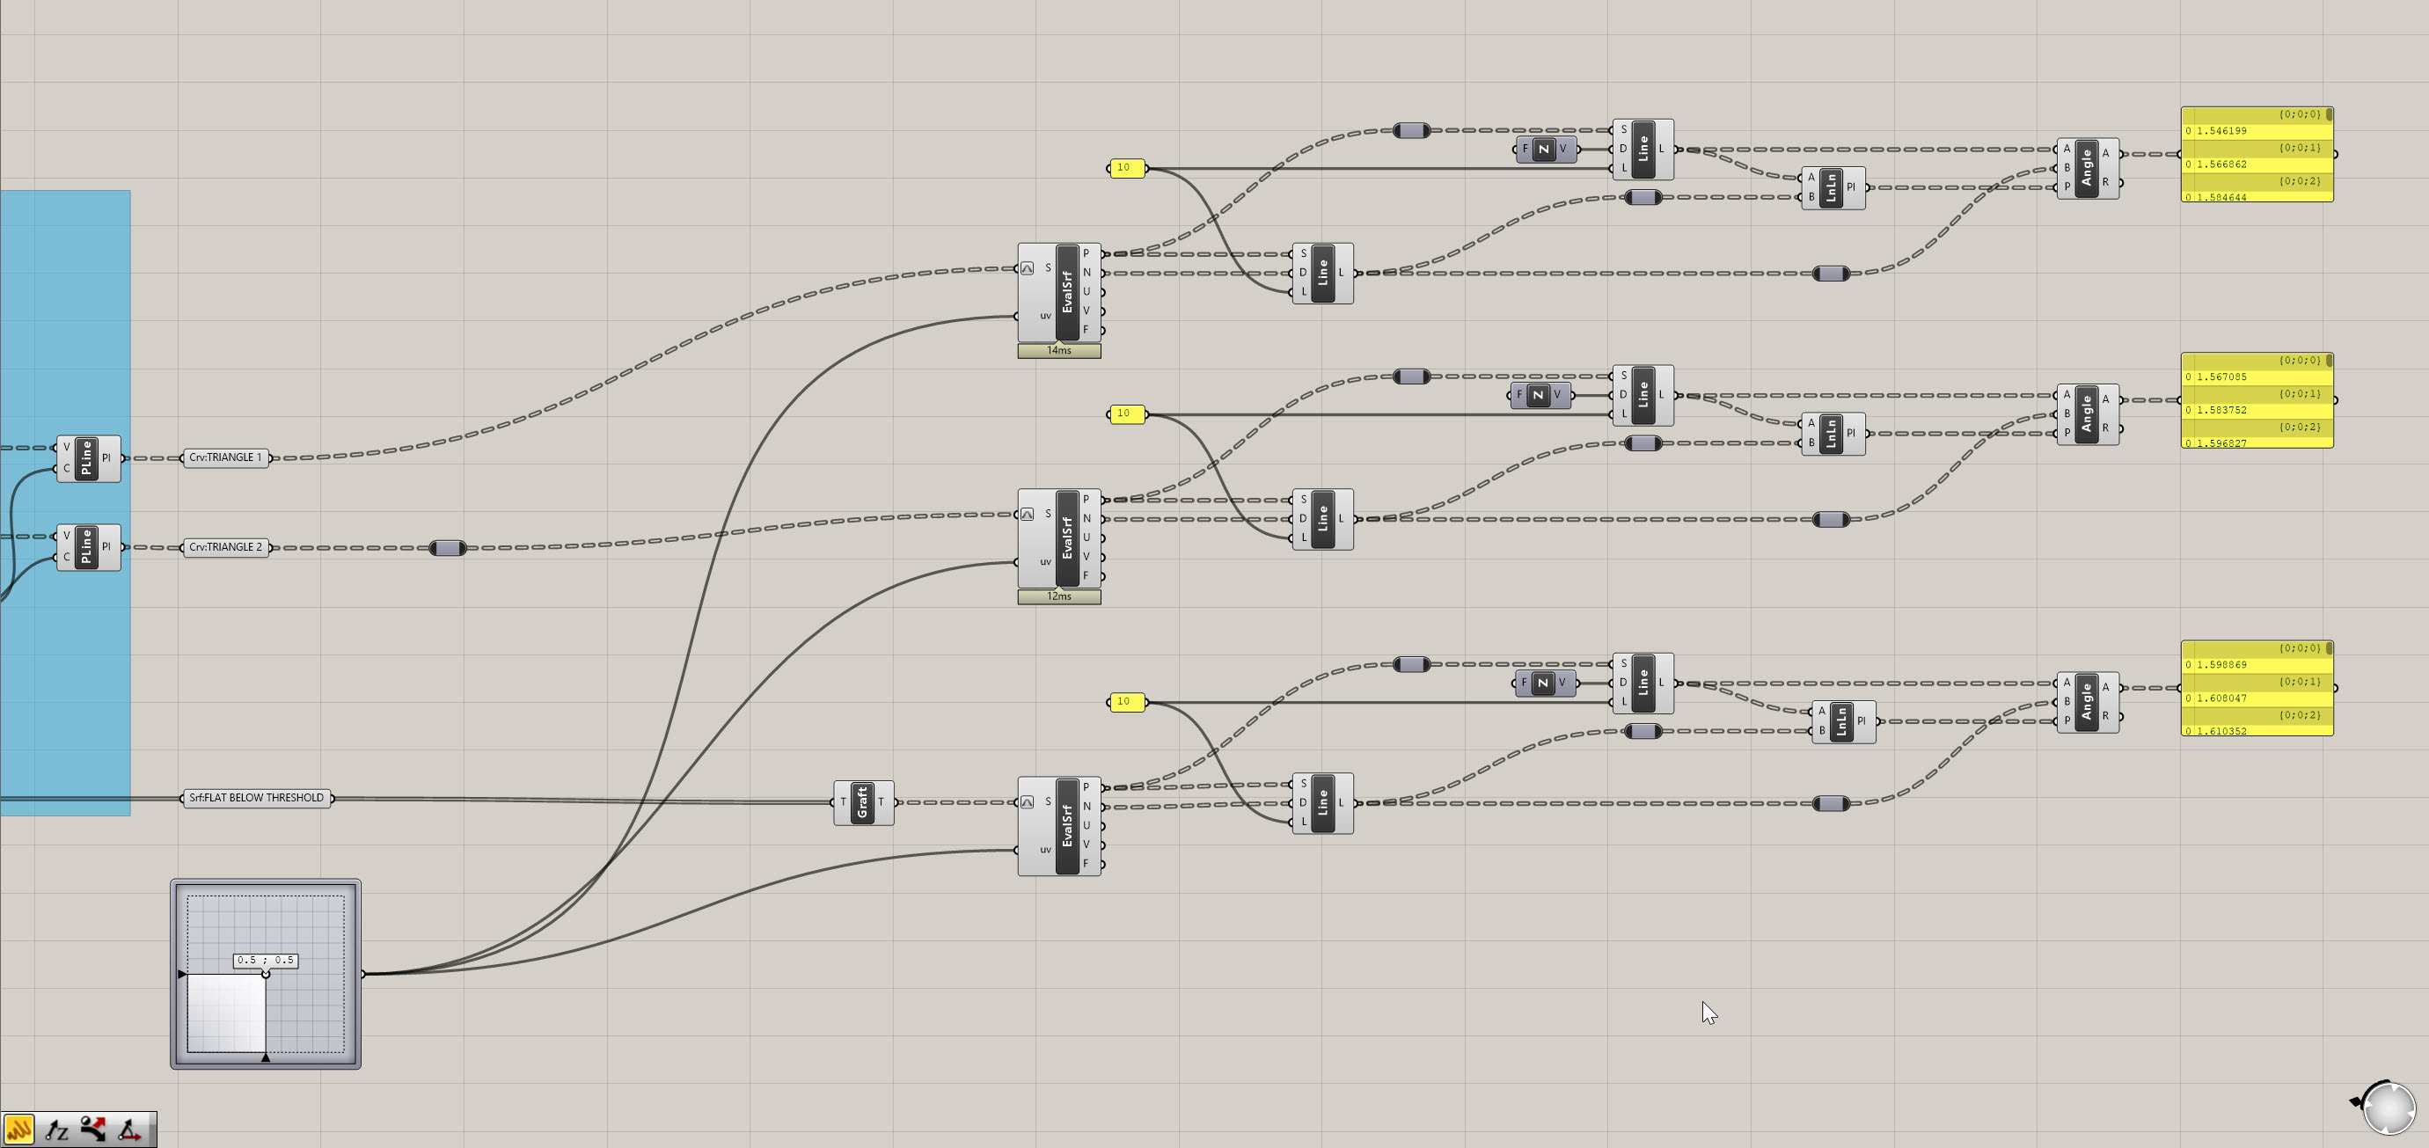The image size is (2429, 1148).
Task: Click the relay node above top Line component
Action: point(1410,130)
